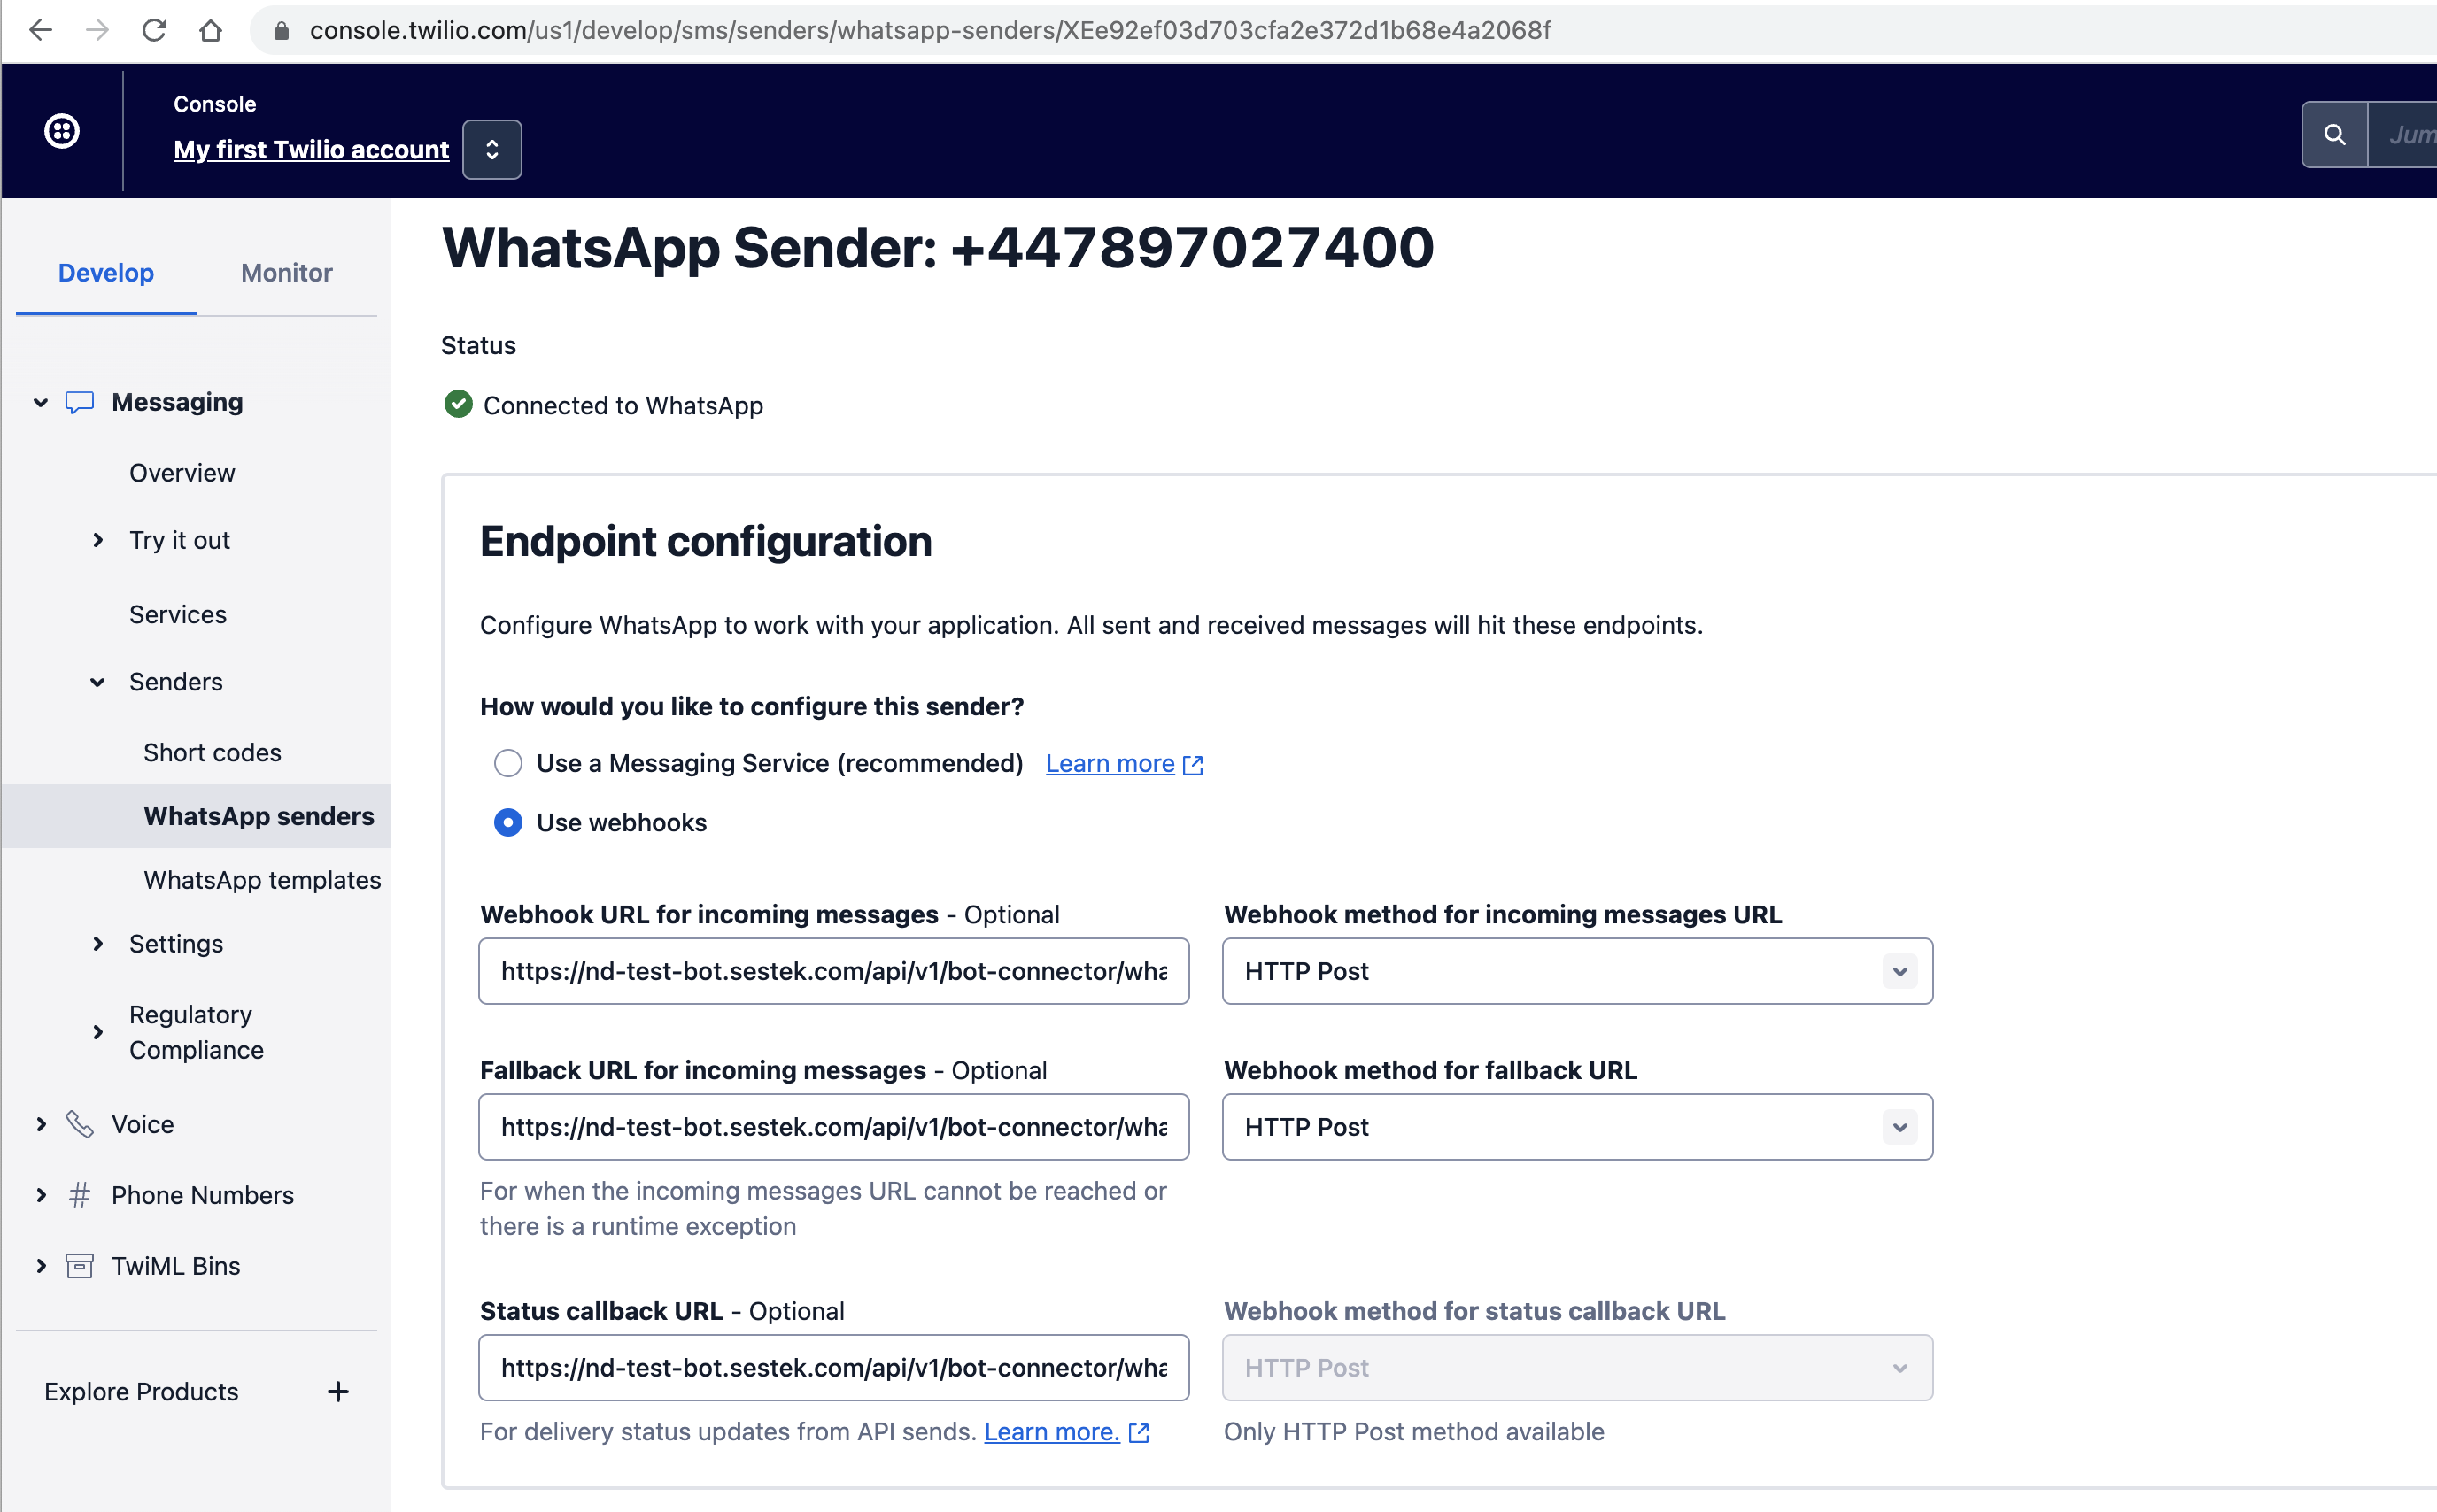Click the search magnifier icon

coord(2334,134)
